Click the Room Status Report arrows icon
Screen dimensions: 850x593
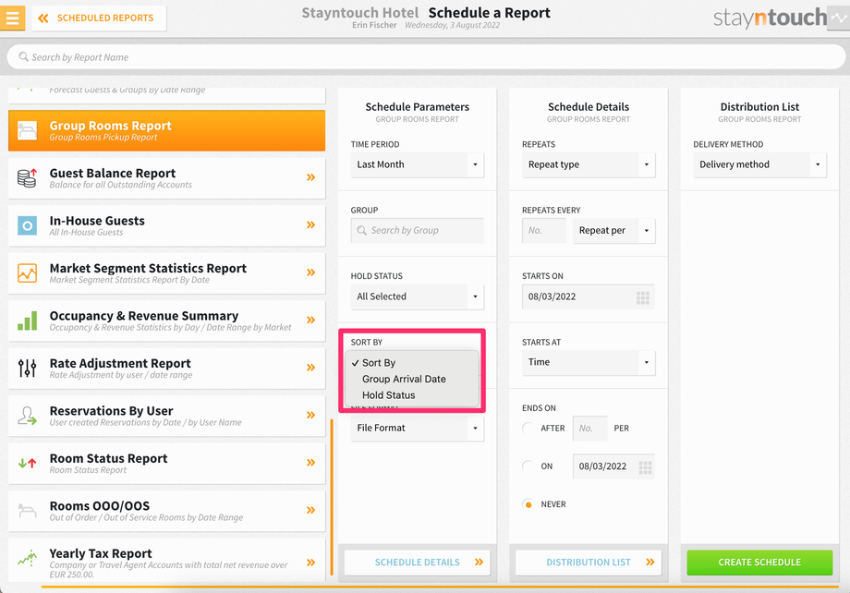(x=27, y=463)
